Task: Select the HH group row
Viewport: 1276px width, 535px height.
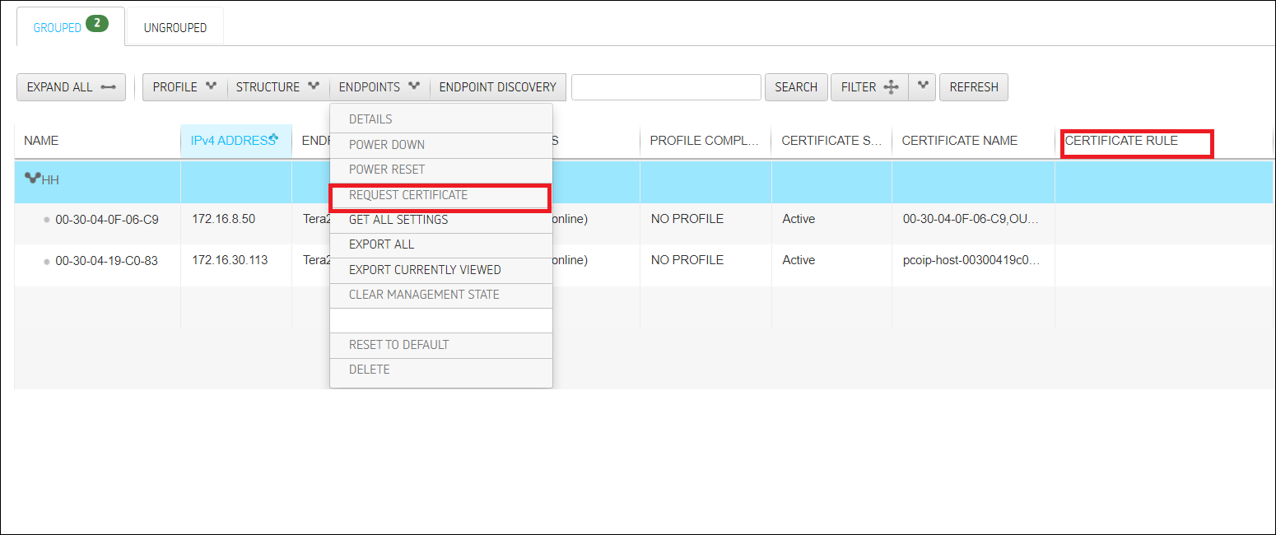Action: point(643,182)
